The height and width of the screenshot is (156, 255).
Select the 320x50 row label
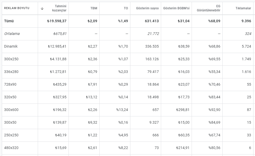[x=10, y=97]
